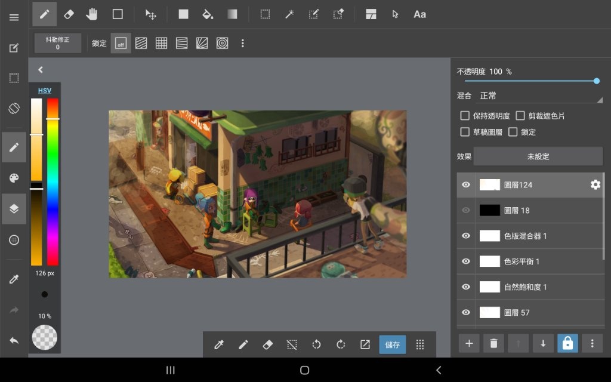Screen dimensions: 611x382
Task: Show layer 圖層 18 with eye icon
Action: (465, 211)
